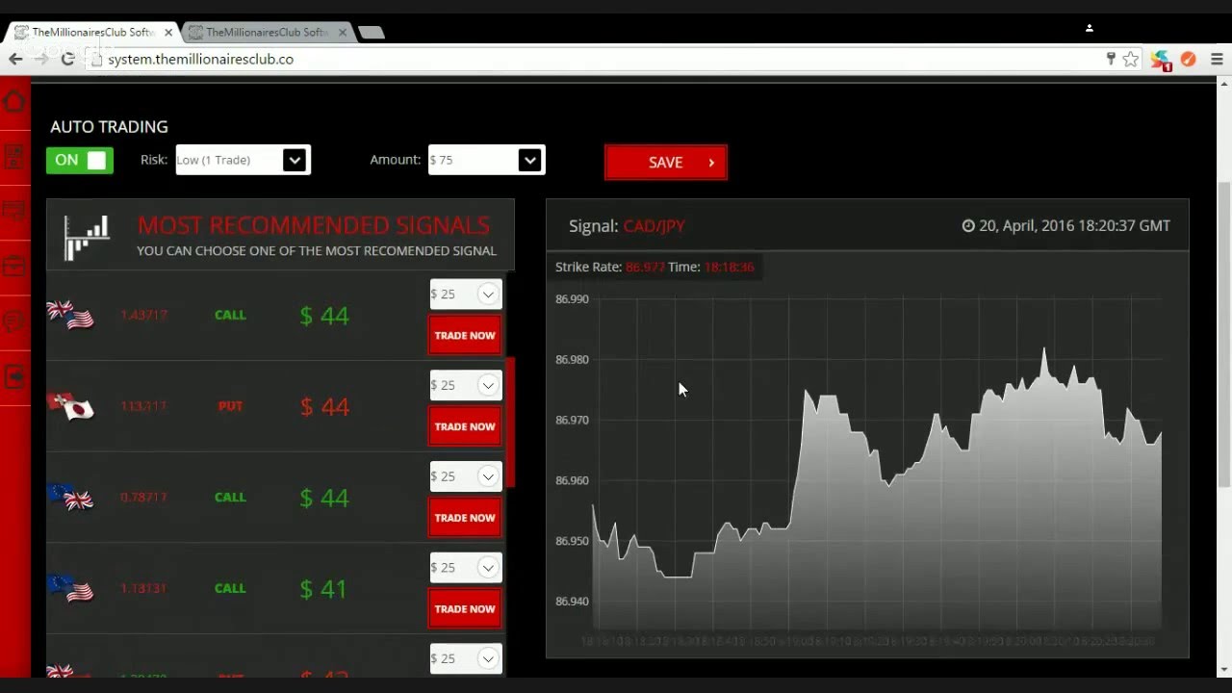This screenshot has height=693, width=1232.
Task: Click the red signals list scrollbar thumb
Action: click(x=511, y=422)
